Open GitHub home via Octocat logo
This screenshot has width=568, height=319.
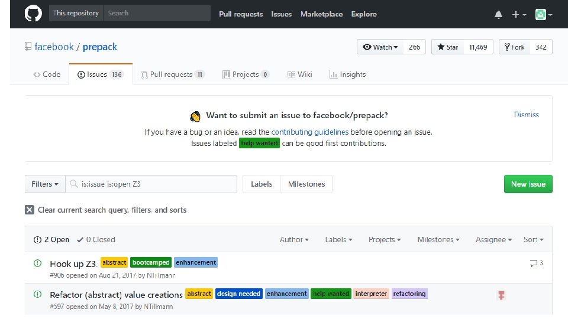tap(33, 14)
